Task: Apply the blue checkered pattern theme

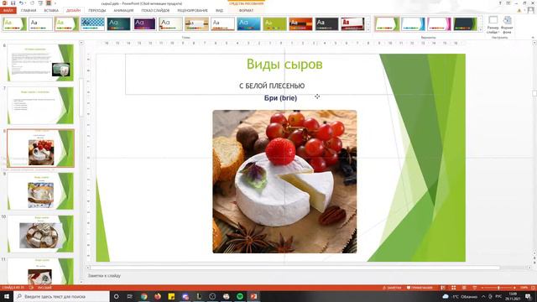Action: [x=92, y=24]
